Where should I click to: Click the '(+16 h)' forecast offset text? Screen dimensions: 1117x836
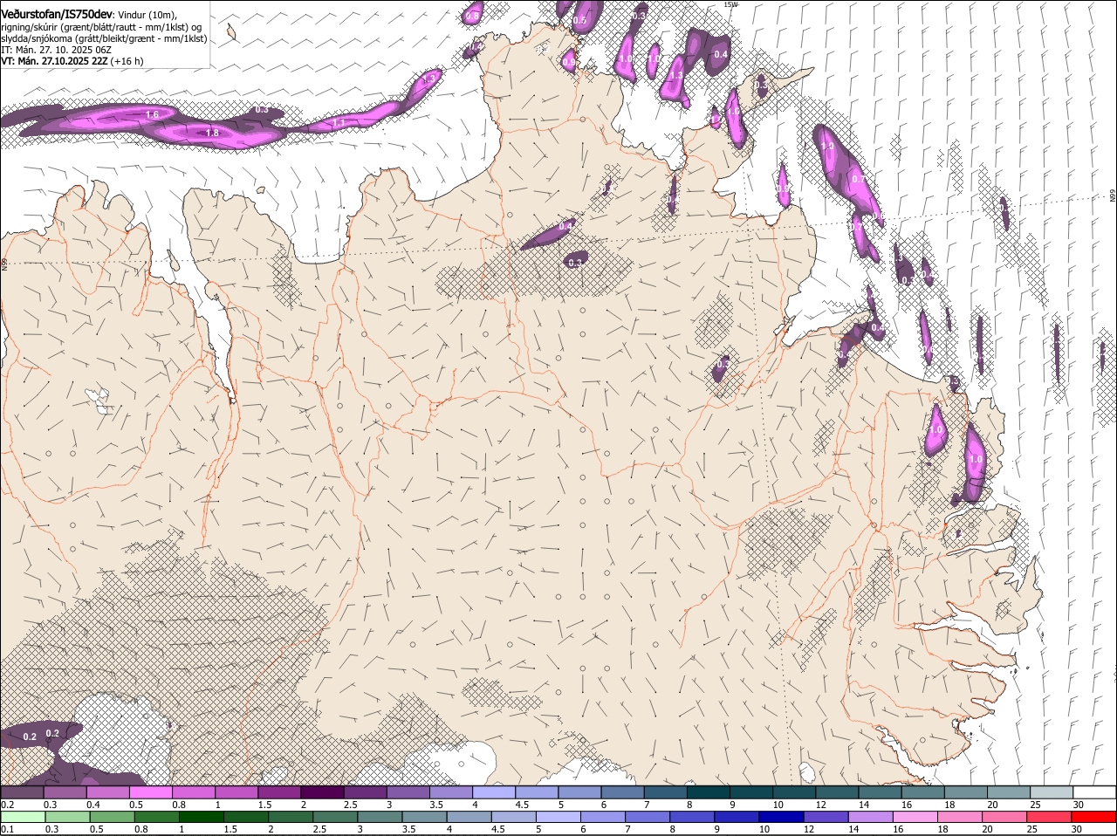tap(127, 61)
